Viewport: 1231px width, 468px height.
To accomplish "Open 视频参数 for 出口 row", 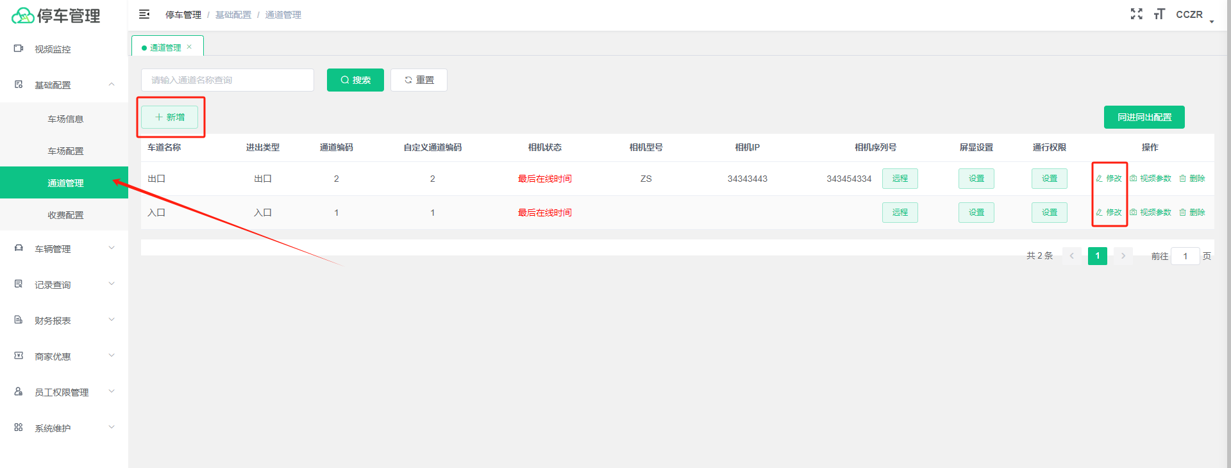I will [x=1150, y=179].
